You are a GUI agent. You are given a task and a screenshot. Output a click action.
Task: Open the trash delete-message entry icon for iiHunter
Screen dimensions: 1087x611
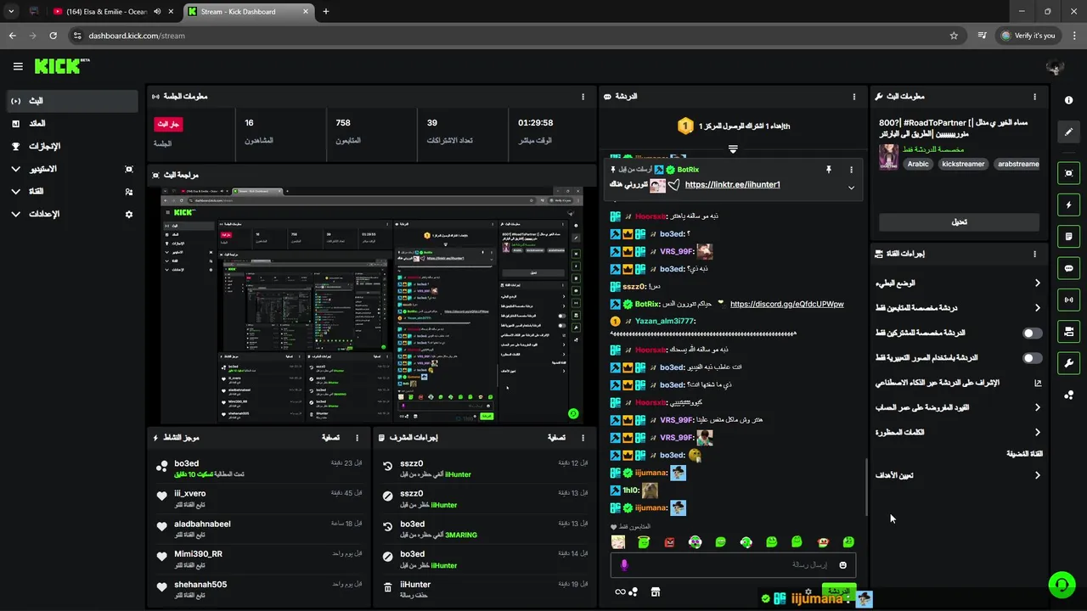click(387, 587)
